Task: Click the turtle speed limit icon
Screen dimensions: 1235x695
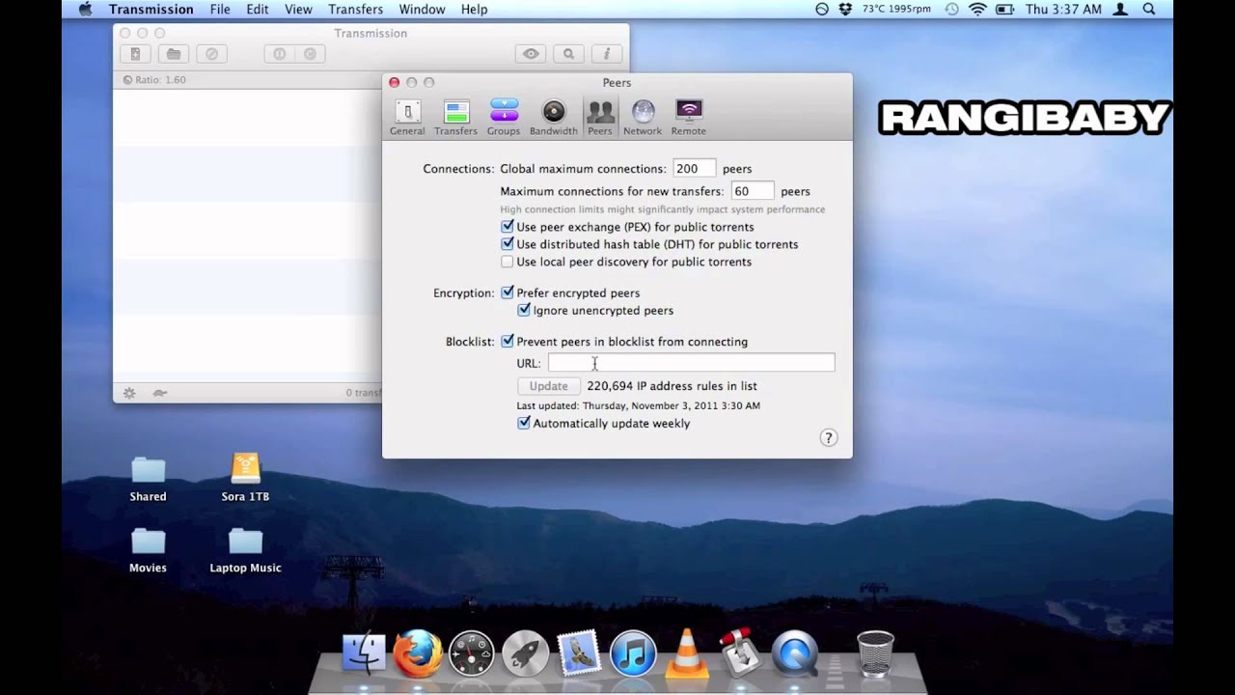Action: coord(160,393)
